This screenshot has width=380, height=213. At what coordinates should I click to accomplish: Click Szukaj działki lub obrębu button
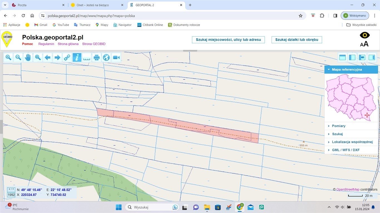(297, 40)
